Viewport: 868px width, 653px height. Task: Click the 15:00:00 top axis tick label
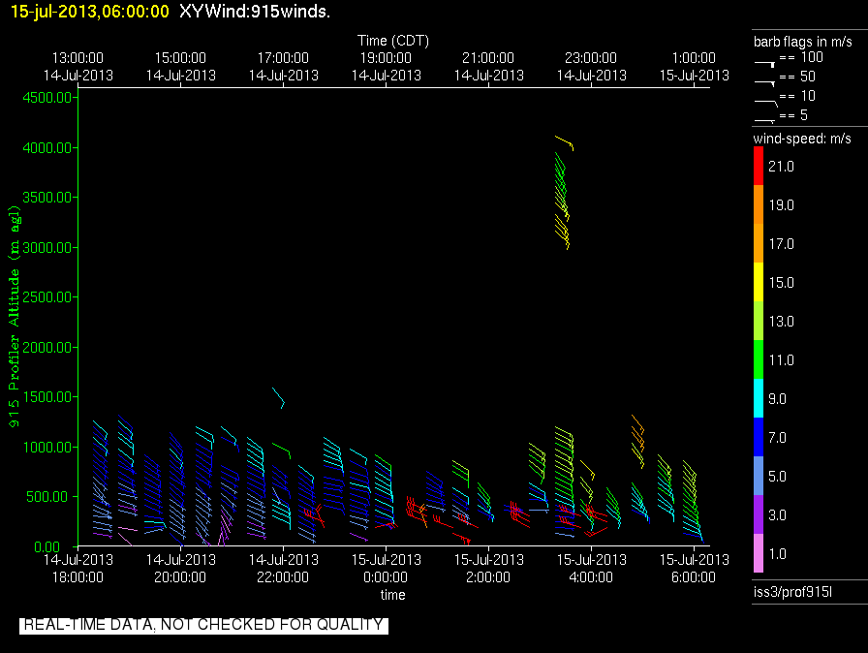(x=180, y=58)
